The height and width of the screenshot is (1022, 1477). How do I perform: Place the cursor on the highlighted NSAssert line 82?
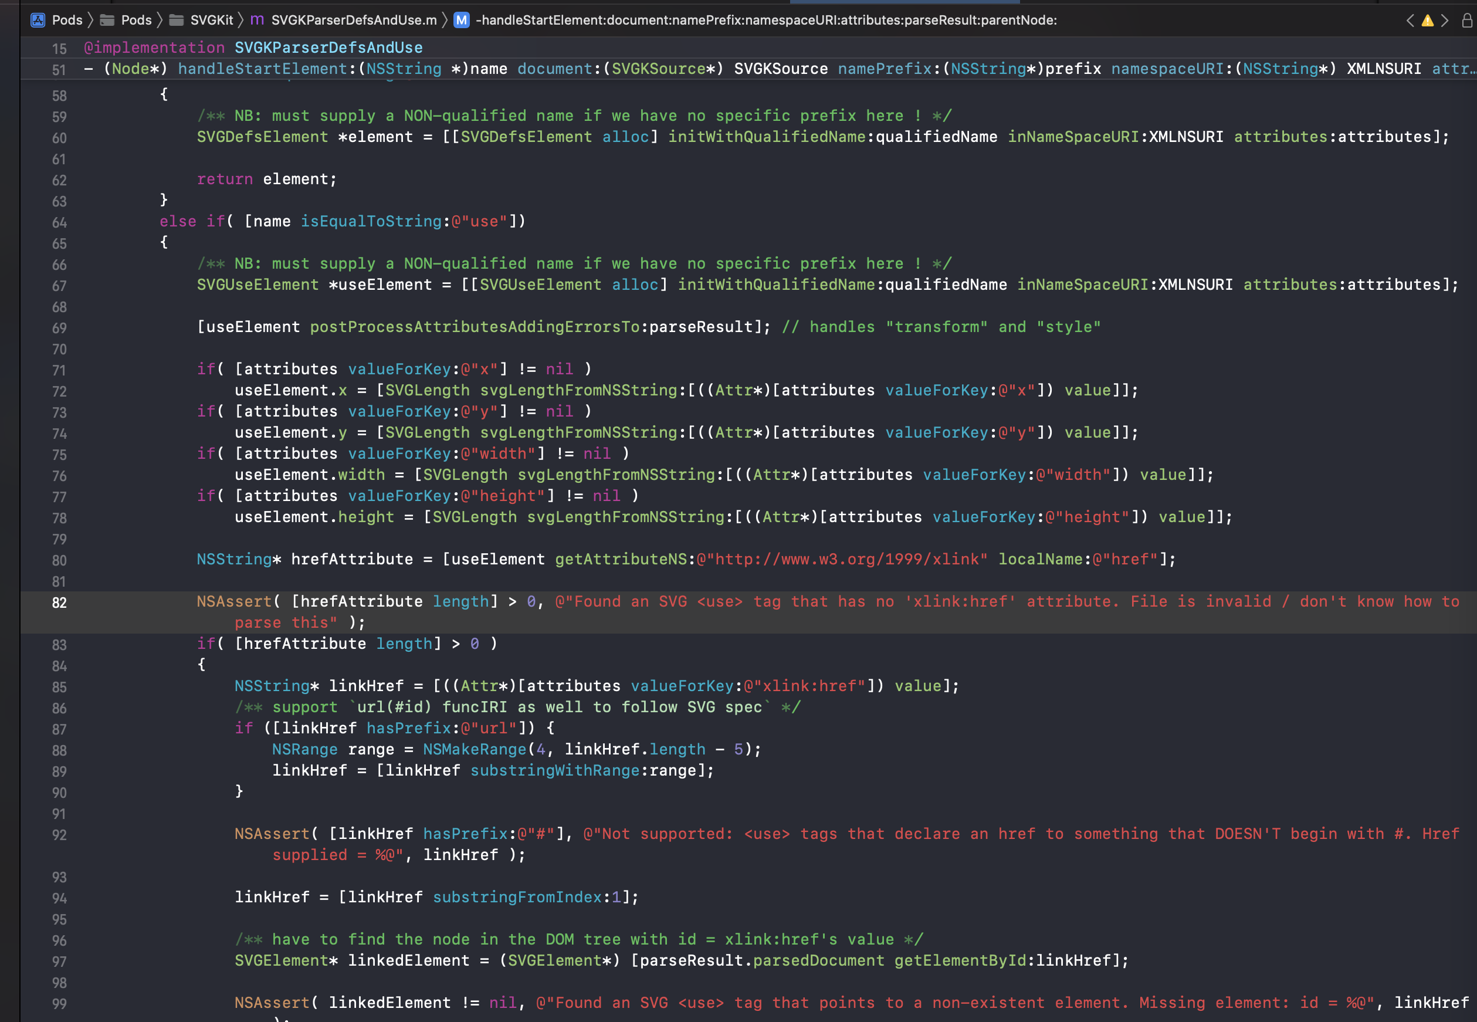448,602
